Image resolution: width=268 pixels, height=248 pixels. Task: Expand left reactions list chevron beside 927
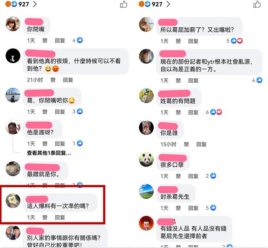(x=35, y=4)
